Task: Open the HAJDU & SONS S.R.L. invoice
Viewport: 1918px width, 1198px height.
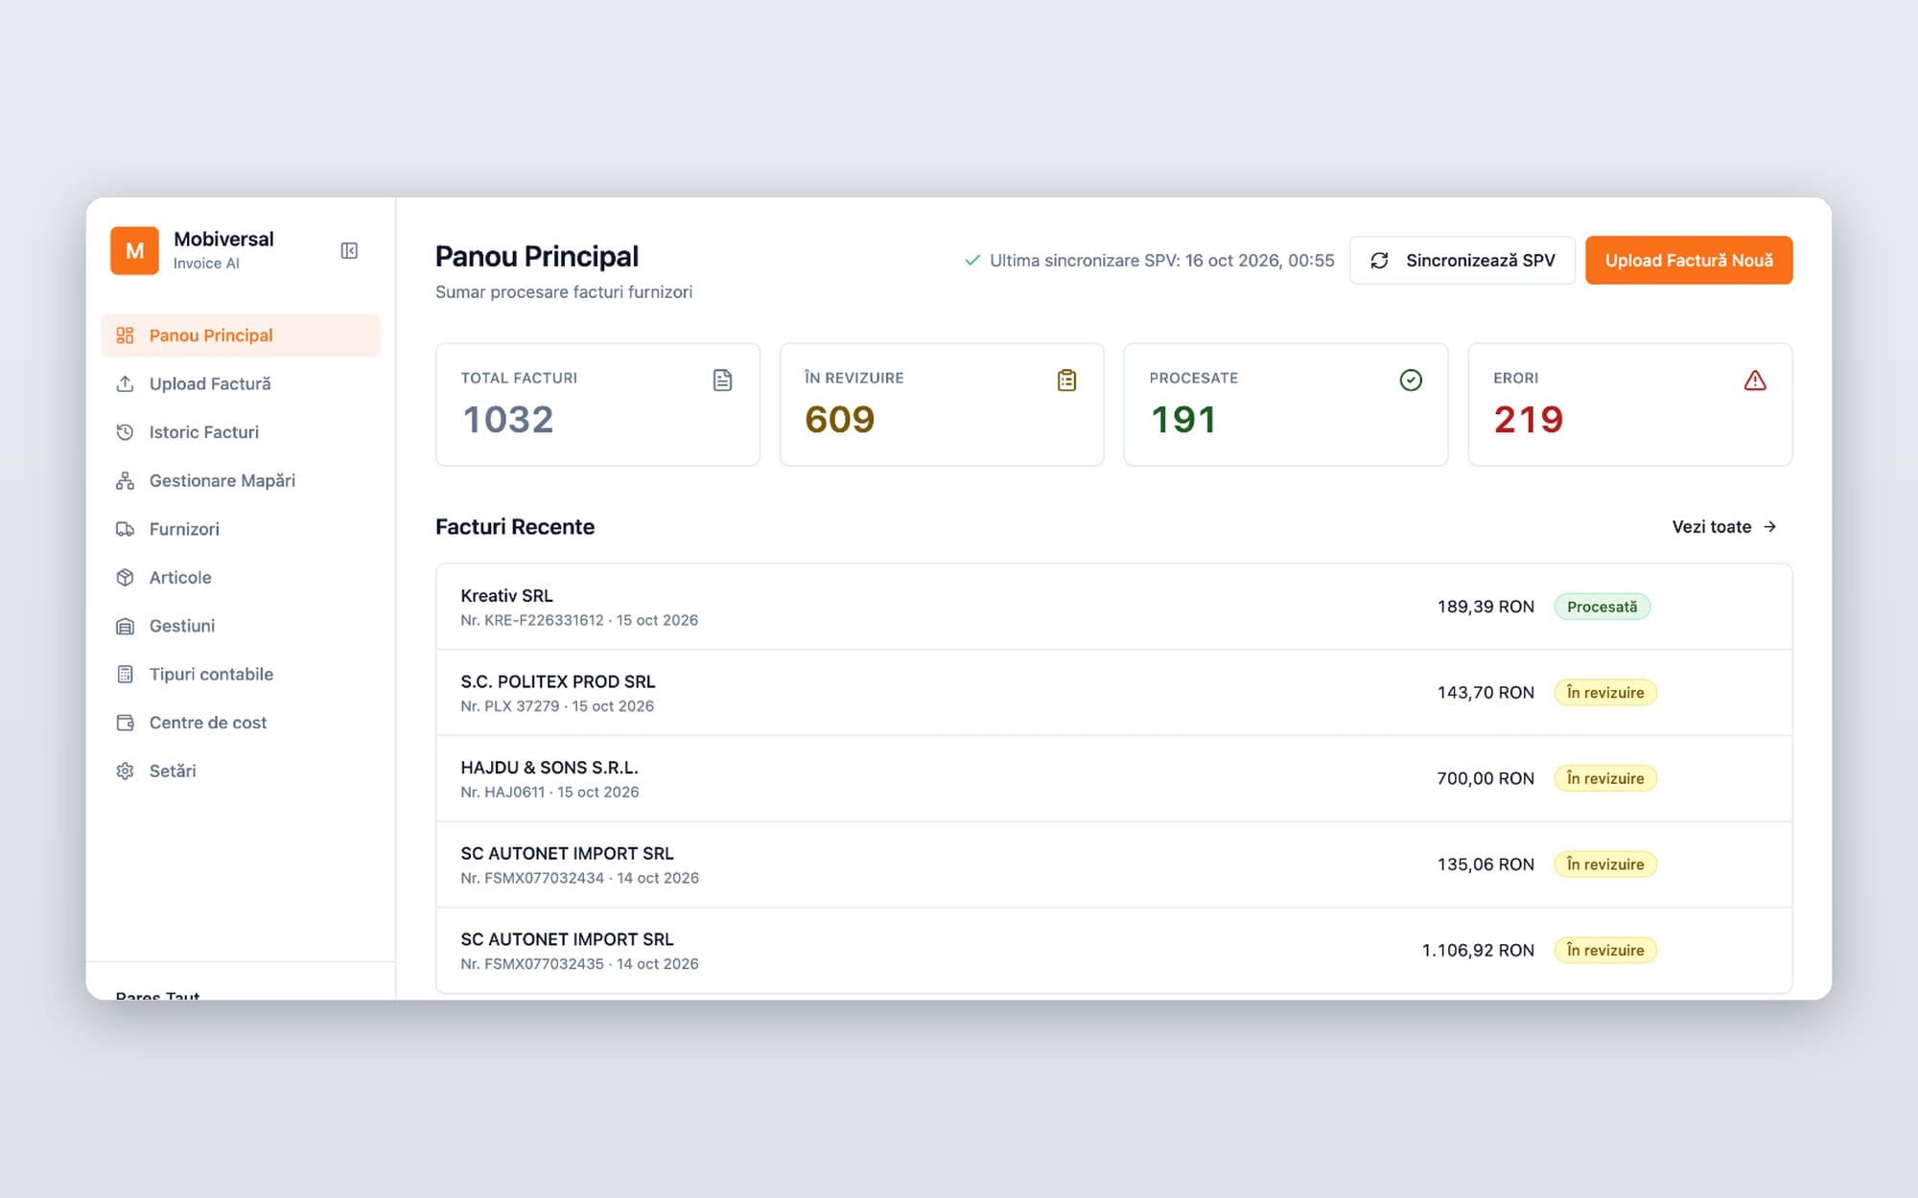Action: 1113,778
